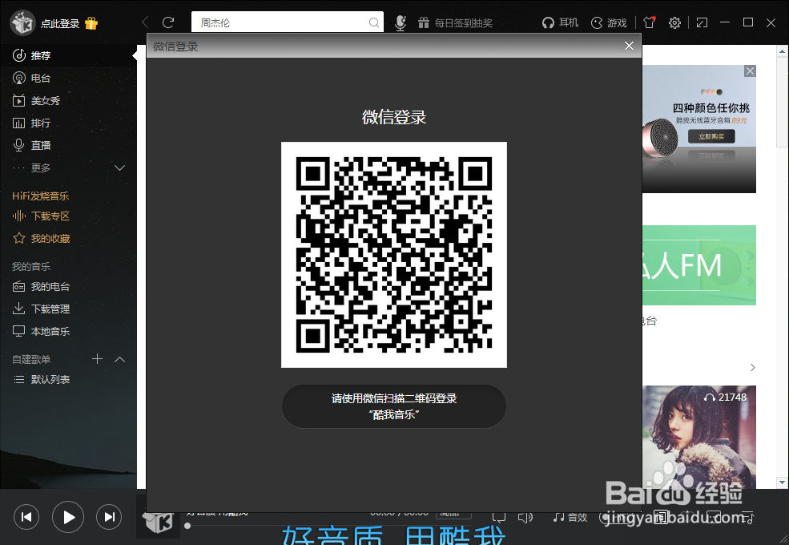Screen dimensions: 789x545
Task: Play the previous track
Action: [26, 517]
